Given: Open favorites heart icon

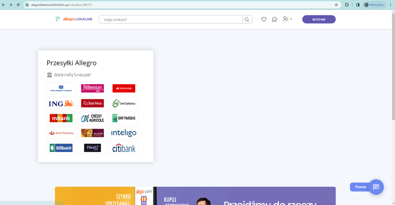Looking at the screenshot, I should coord(264,19).
